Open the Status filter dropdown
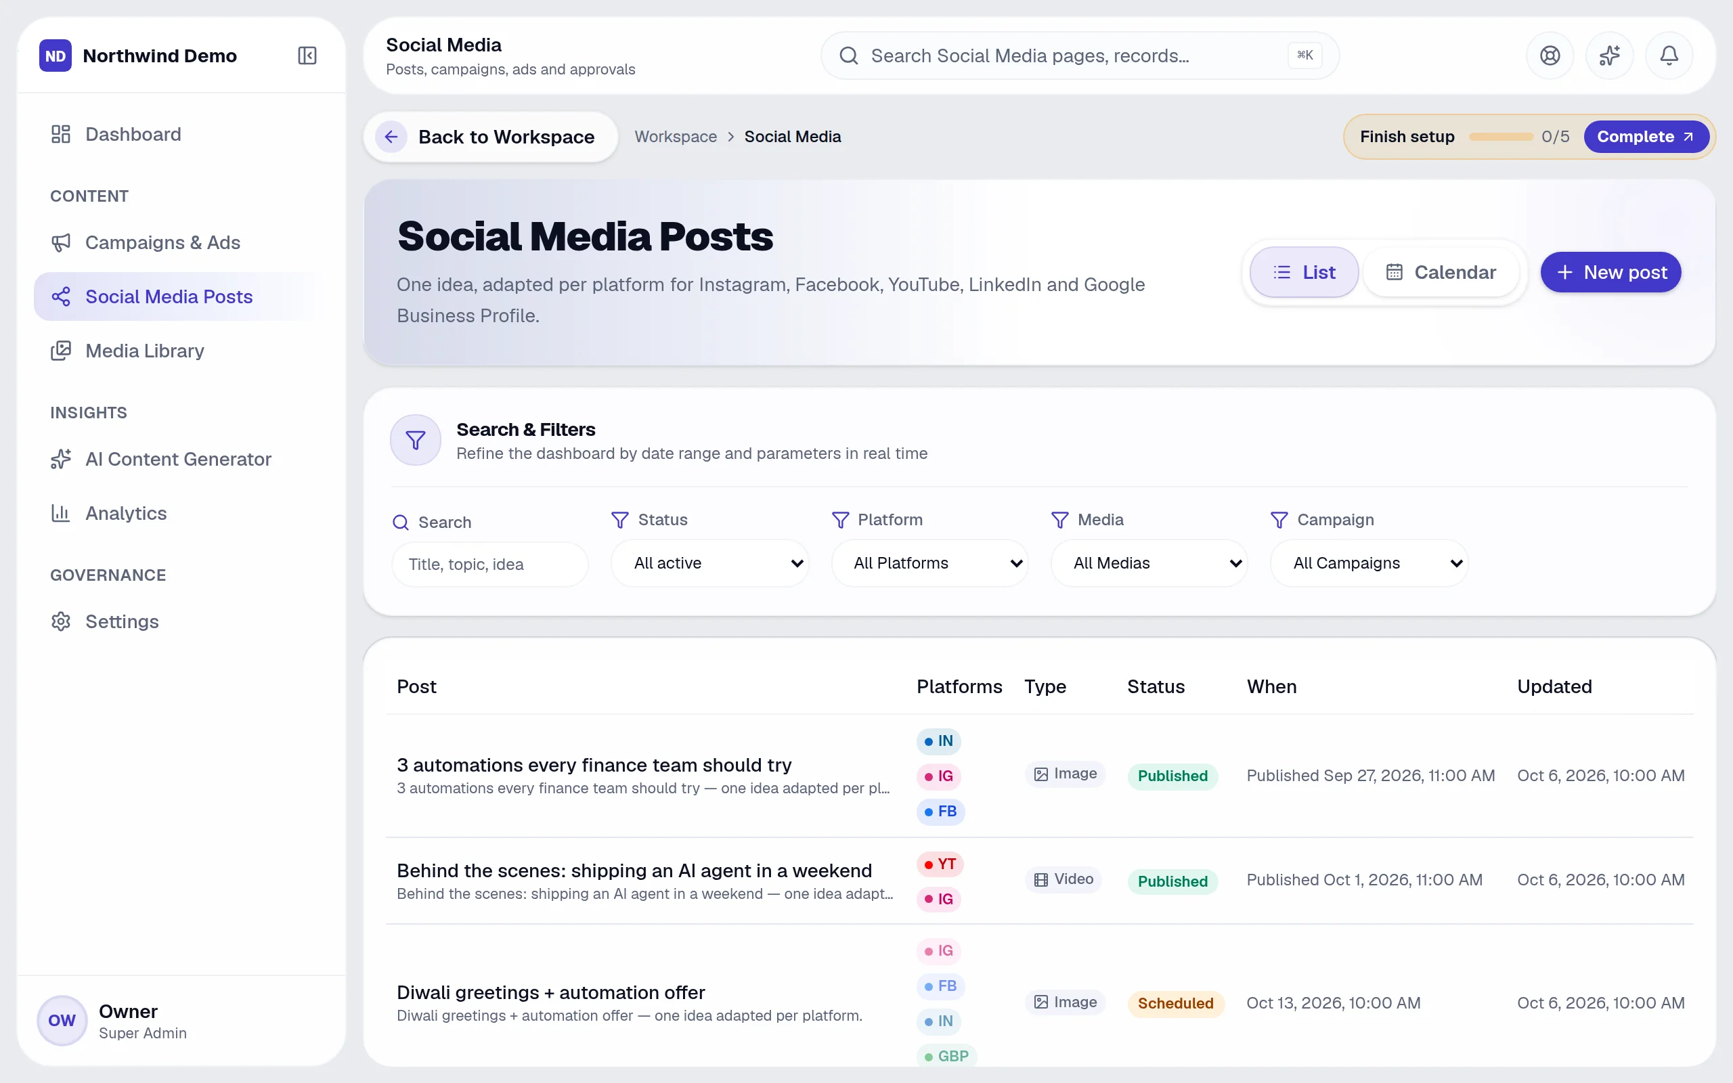This screenshot has height=1083, width=1733. 709,563
